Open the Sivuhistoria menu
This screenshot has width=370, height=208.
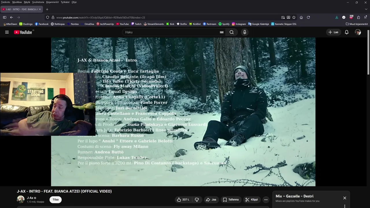click(38, 2)
